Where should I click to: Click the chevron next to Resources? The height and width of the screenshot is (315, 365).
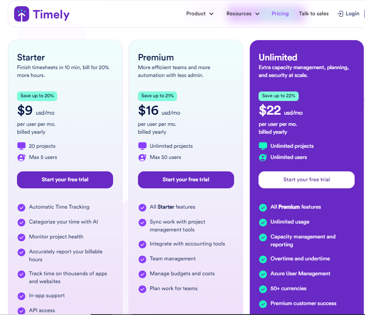tap(257, 14)
